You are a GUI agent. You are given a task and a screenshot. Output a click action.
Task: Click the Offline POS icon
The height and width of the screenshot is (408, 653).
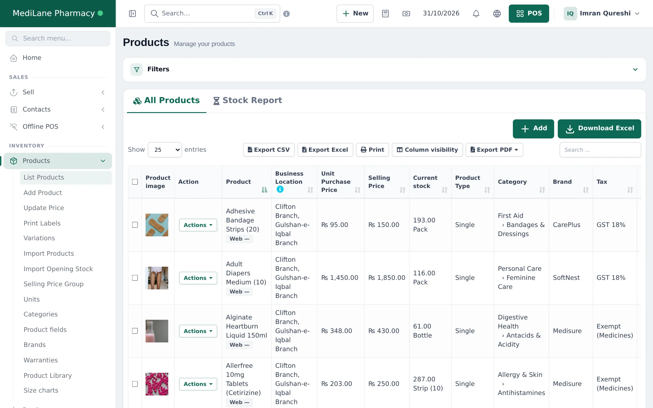14,127
